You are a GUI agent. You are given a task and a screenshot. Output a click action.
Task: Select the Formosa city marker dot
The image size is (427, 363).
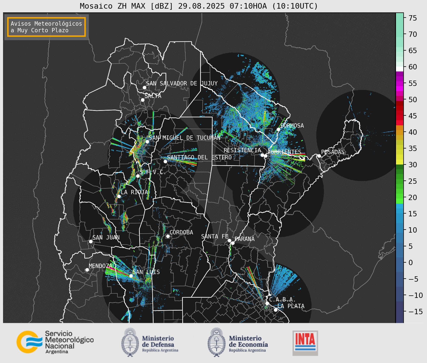coord(278,130)
